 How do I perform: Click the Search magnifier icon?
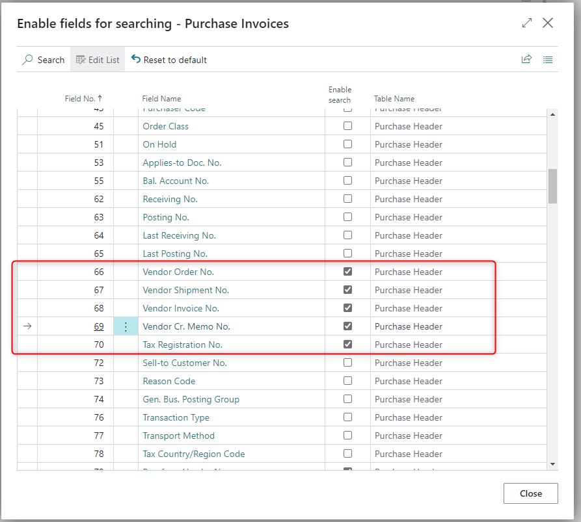pos(27,60)
